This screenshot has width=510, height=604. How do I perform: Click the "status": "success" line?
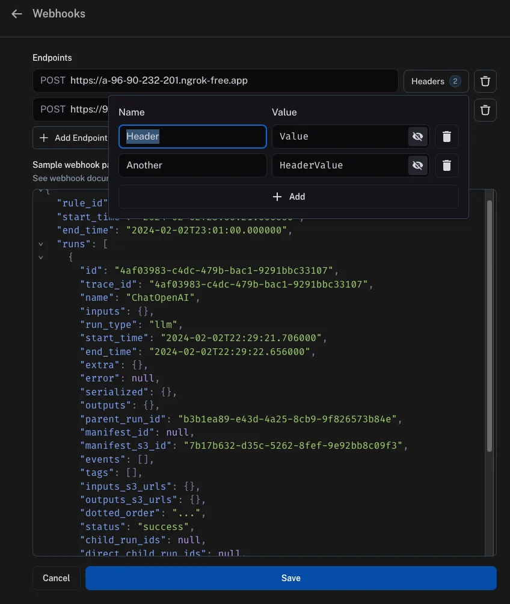pos(137,526)
